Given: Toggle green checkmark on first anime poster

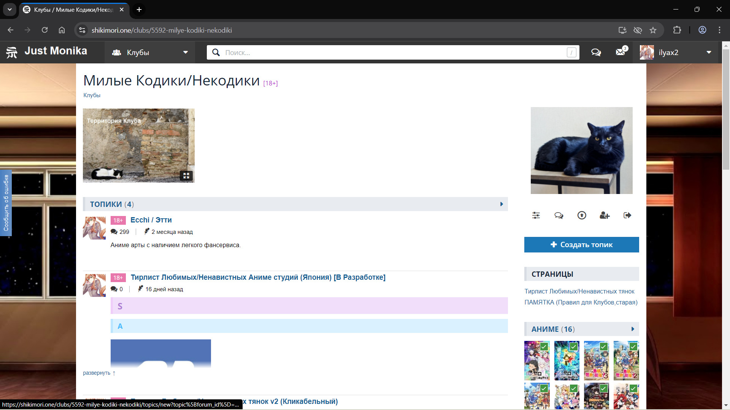Looking at the screenshot, I should click(544, 347).
